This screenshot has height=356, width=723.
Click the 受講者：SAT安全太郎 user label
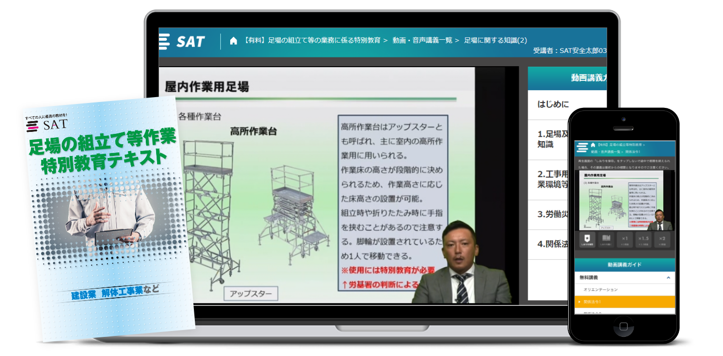[x=570, y=51]
